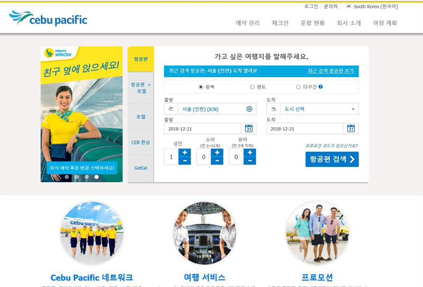Open the return date calendar icon
The image size is (423, 287).
(351, 128)
